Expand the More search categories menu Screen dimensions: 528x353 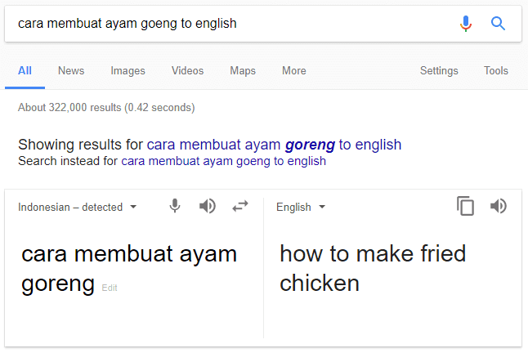click(294, 70)
